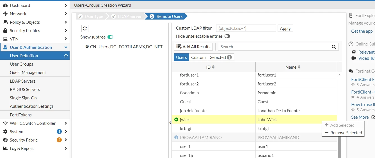The image size is (375, 158).
Task: Open User Groups in sidebar
Action: click(x=35, y=64)
